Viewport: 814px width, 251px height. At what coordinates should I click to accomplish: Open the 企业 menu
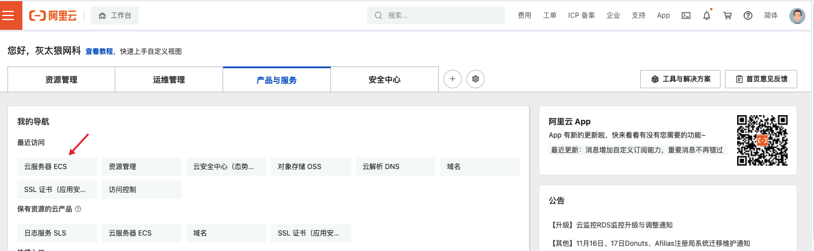(x=613, y=15)
